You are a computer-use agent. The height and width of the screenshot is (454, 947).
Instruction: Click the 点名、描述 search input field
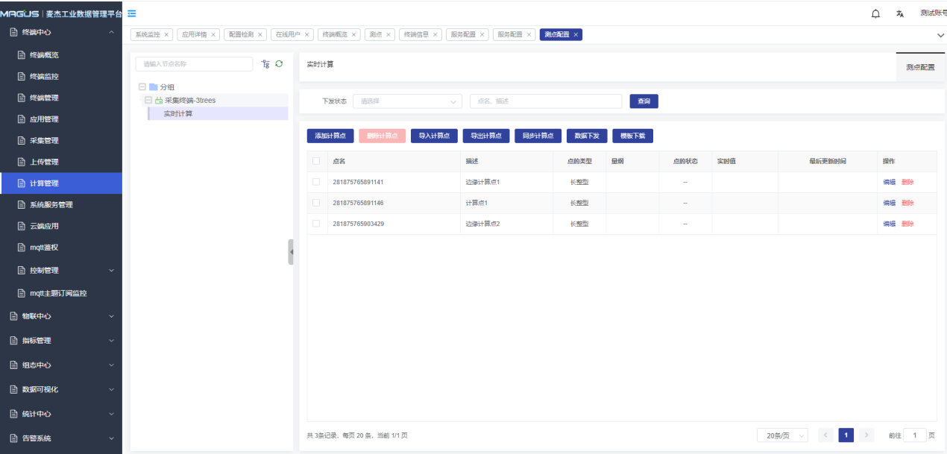545,101
